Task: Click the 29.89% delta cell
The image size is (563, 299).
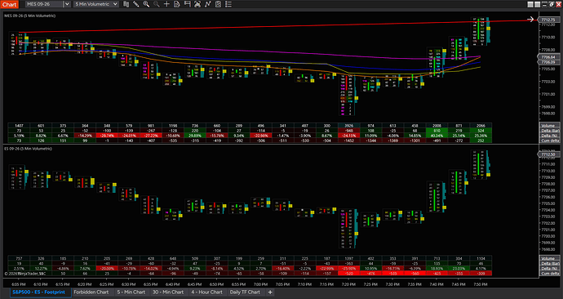Action: pyautogui.click(x=195, y=136)
